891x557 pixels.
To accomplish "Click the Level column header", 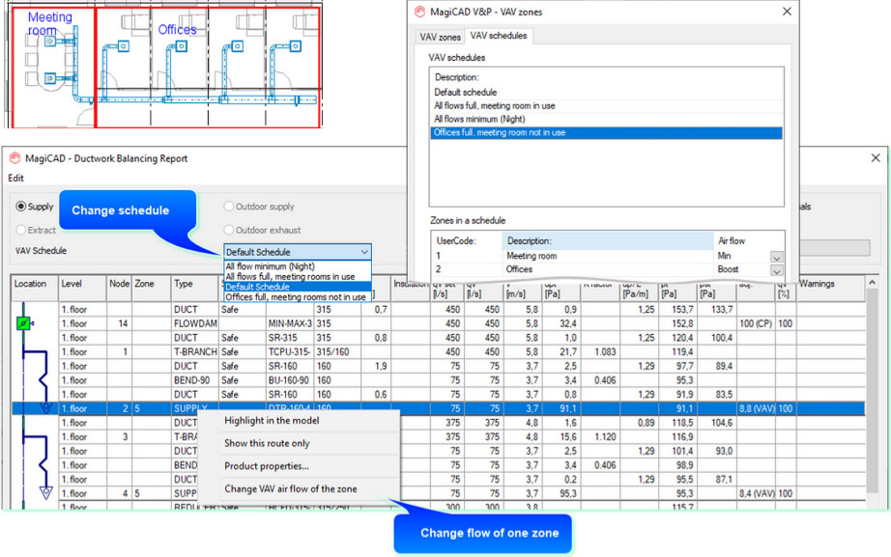I will (x=82, y=289).
